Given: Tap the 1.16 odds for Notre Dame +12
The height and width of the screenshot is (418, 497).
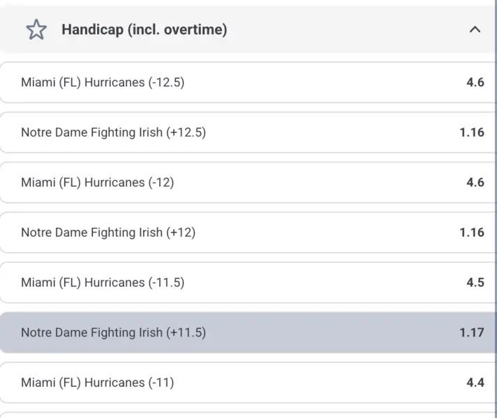Looking at the screenshot, I should pos(472,233).
